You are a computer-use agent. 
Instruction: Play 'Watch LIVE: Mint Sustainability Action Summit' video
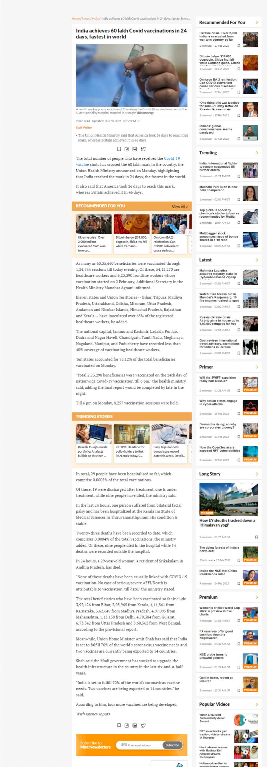245,720
